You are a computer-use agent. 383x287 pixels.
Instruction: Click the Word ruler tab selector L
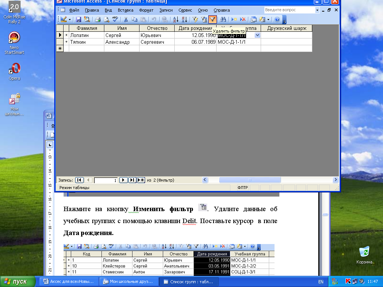tap(50, 145)
